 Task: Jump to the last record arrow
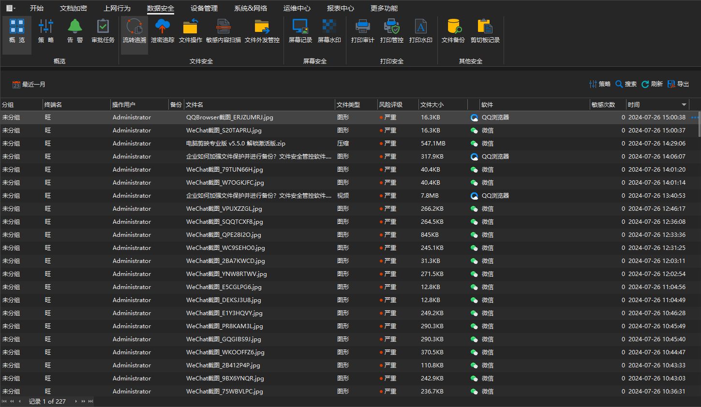coord(90,401)
